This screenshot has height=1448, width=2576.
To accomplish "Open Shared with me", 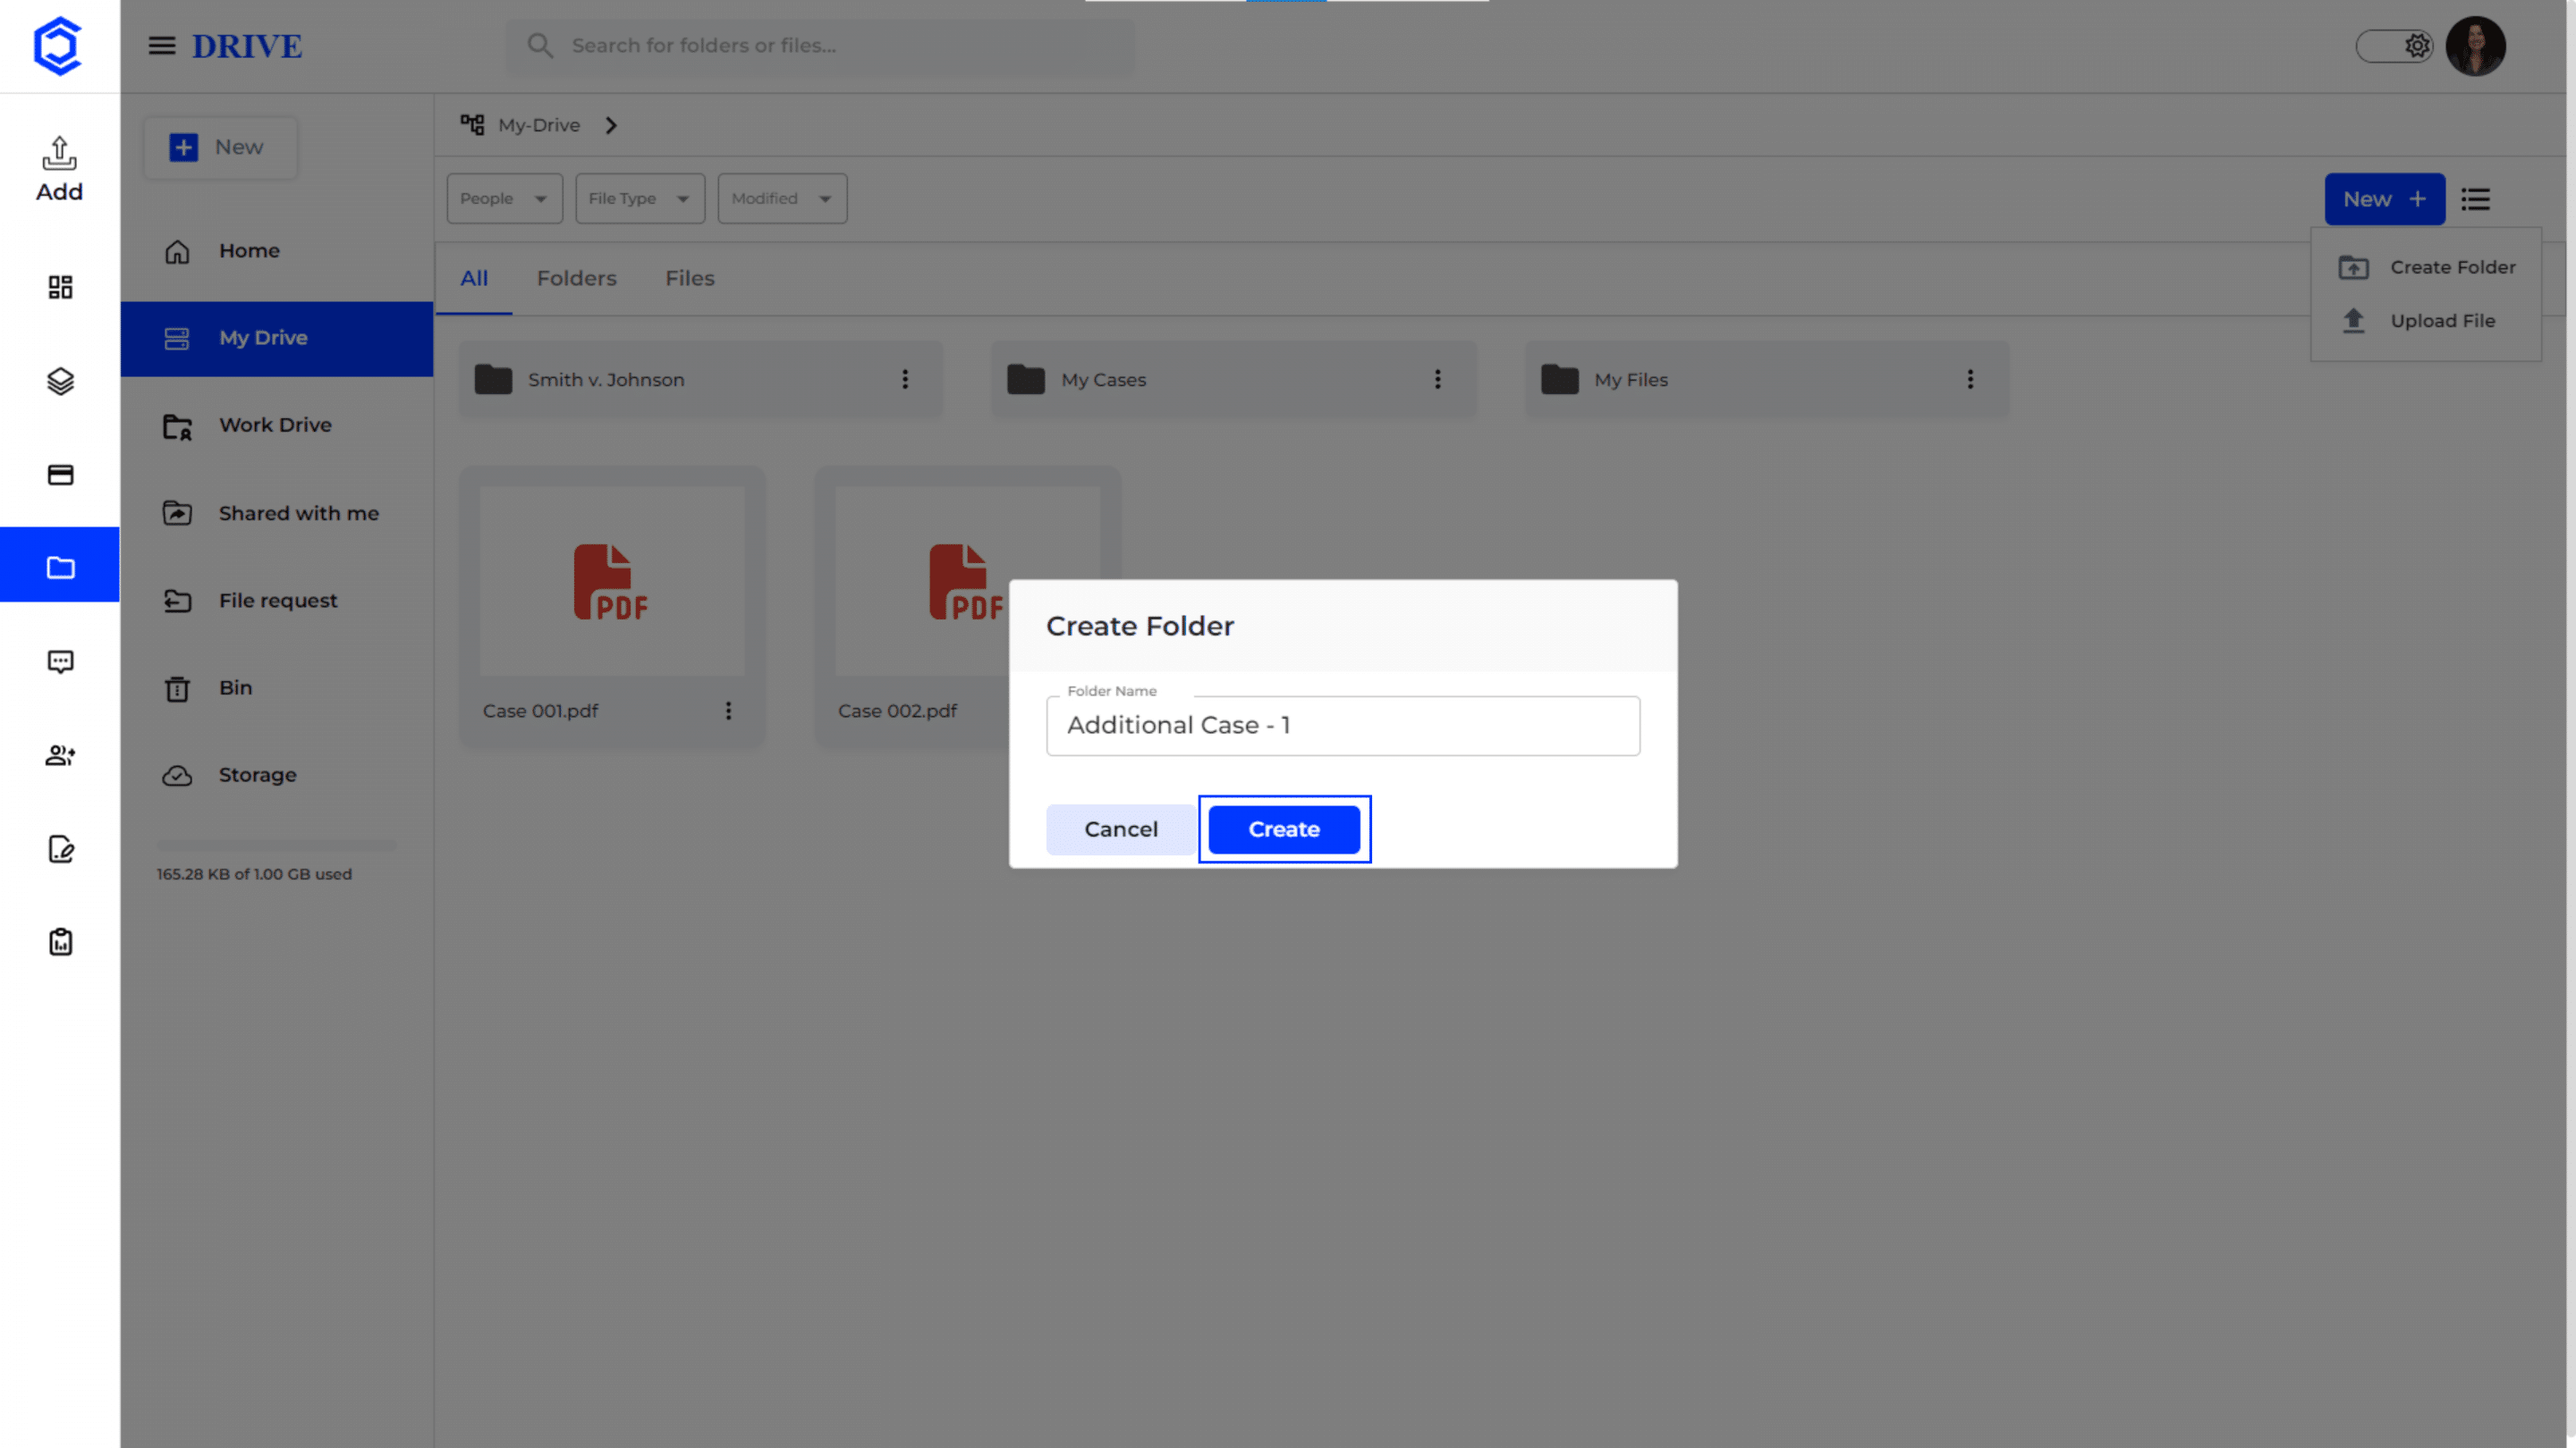I will (x=277, y=513).
